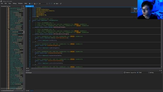Click the MonoBehaviour base class reference
The height and width of the screenshot is (92, 163).
[x=54, y=20]
